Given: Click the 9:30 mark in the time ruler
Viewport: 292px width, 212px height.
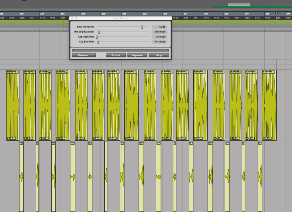Looking at the screenshot, I should click(22, 18).
